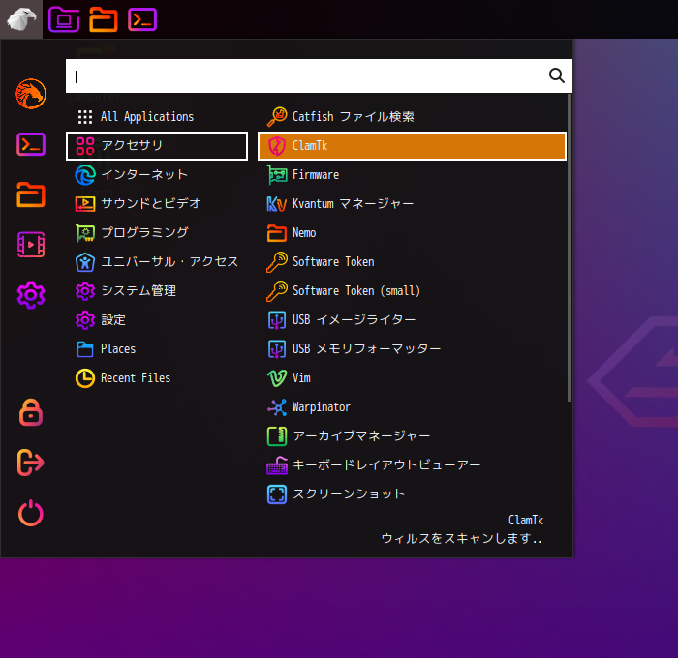678x658 pixels.
Task: Open the Recent Files category
Action: (x=157, y=378)
